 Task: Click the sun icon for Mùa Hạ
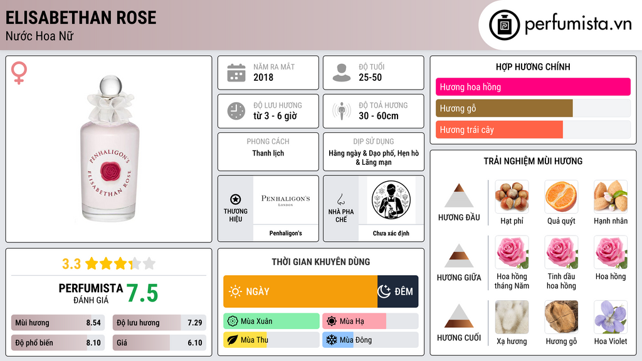coord(332,322)
